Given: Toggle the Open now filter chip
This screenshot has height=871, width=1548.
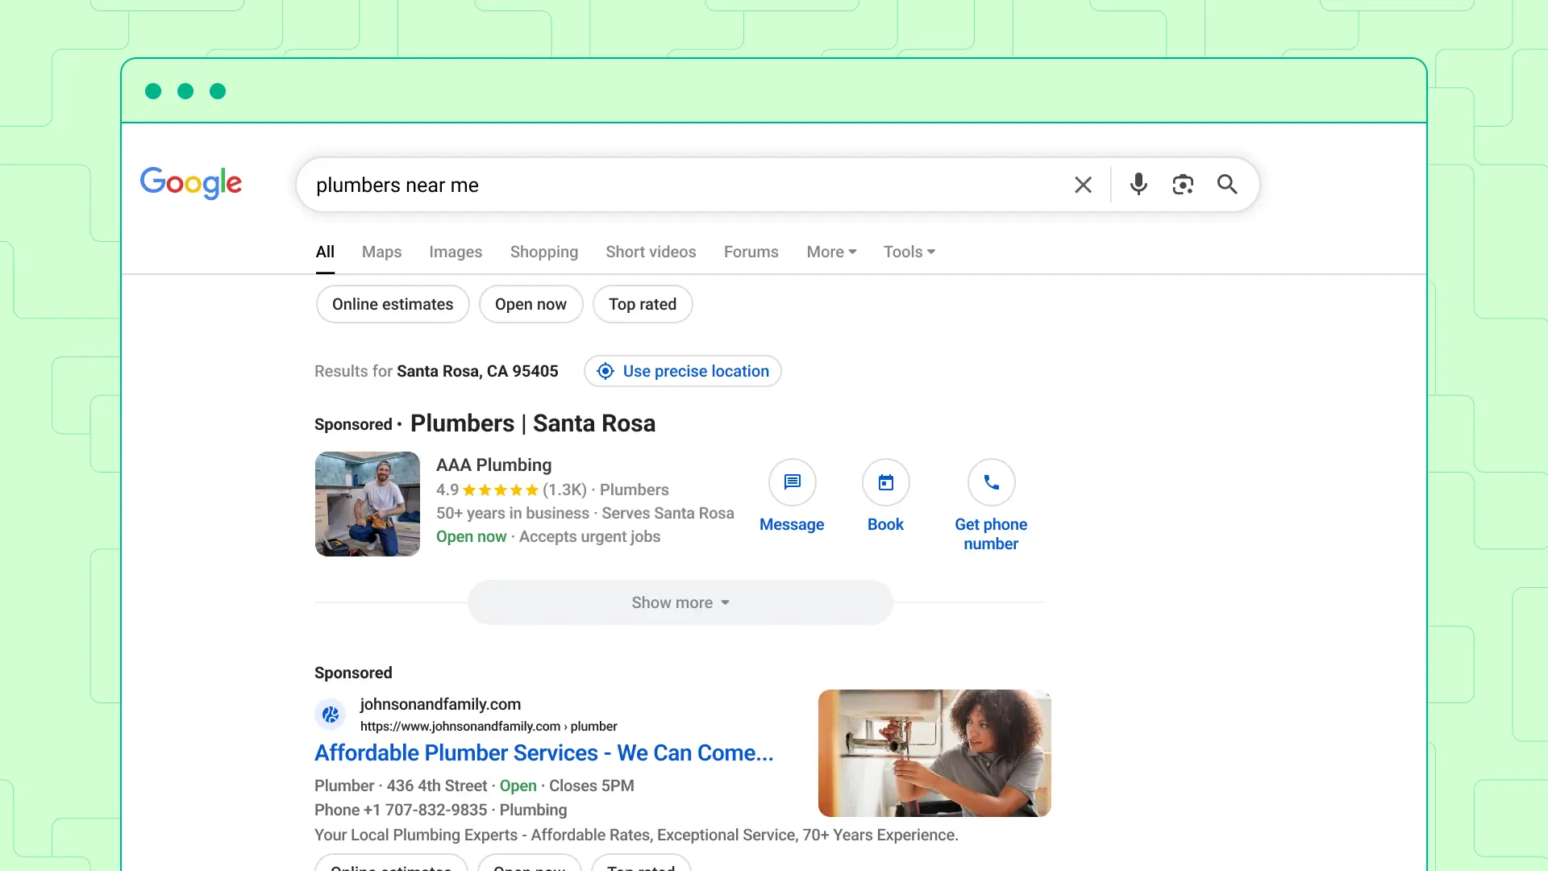Looking at the screenshot, I should click(531, 304).
